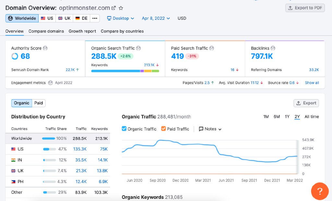Click the Show all link
Screen dimensions: 332x201
pyautogui.click(x=312, y=83)
